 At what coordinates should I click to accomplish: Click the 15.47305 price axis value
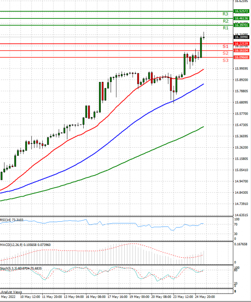click(x=241, y=125)
